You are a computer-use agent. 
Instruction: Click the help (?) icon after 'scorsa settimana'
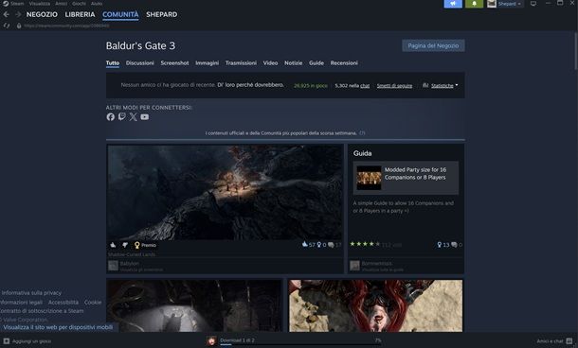click(362, 133)
